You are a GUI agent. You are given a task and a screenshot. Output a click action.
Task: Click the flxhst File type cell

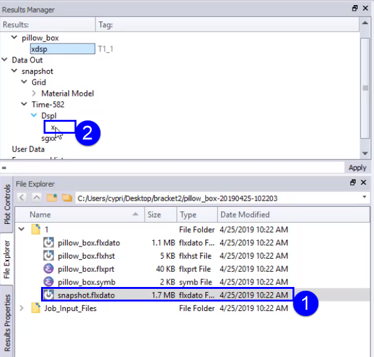(x=195, y=256)
